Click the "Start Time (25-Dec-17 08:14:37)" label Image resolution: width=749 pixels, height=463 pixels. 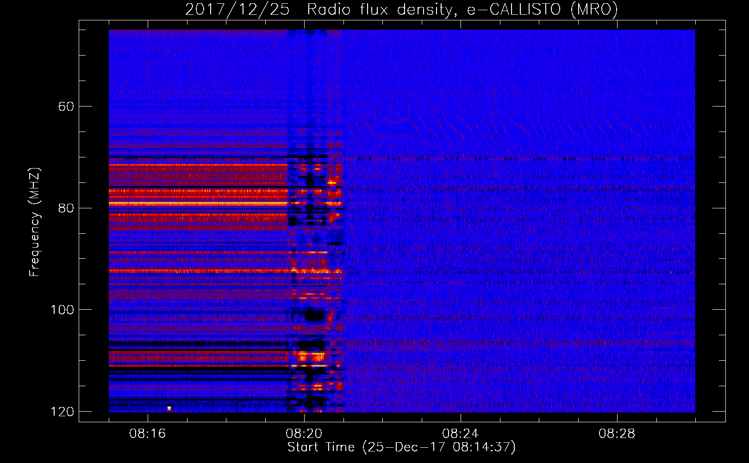click(401, 447)
